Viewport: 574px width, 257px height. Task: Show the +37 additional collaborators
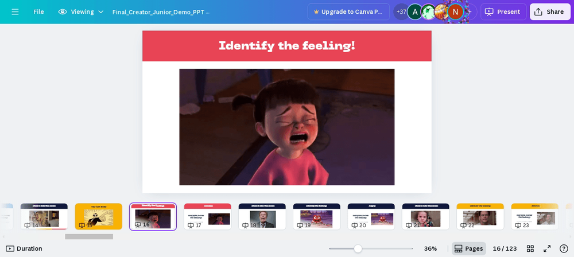click(401, 11)
